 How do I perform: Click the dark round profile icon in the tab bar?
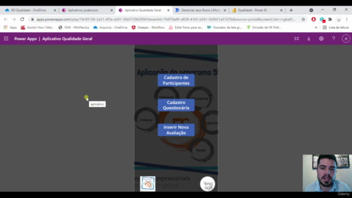click(311, 10)
